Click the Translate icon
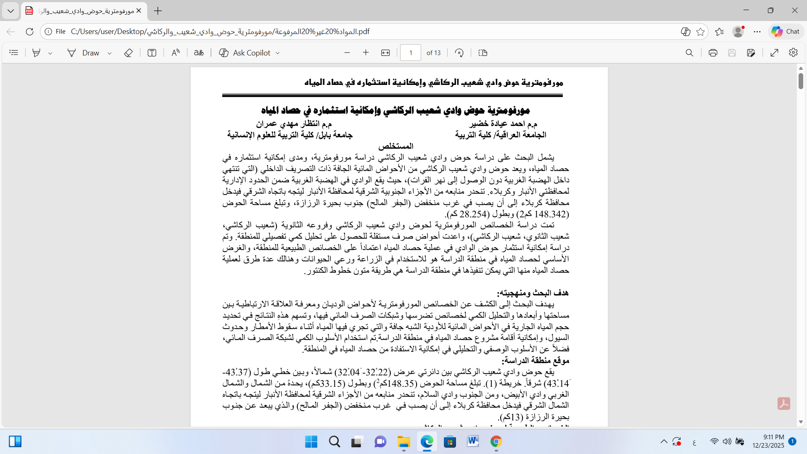This screenshot has height=454, width=807. (199, 53)
